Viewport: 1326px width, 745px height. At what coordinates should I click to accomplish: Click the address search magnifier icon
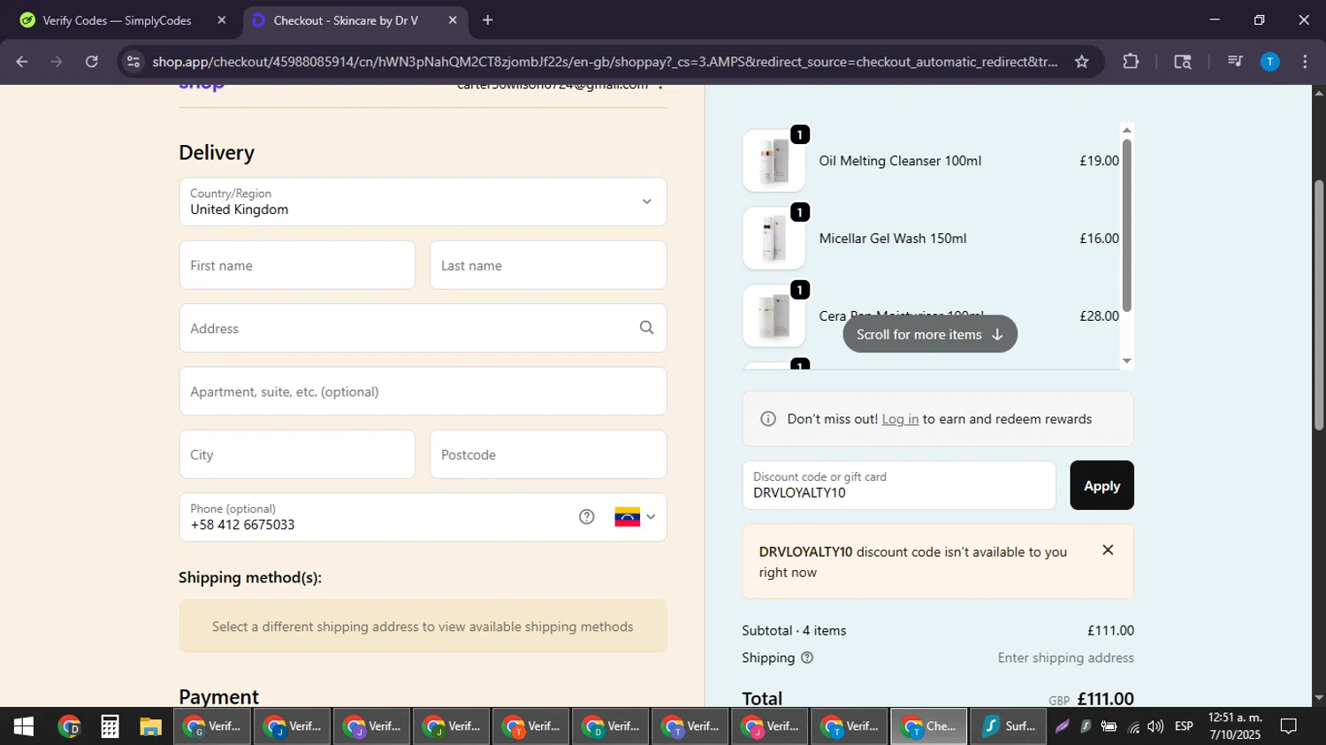[x=646, y=328]
